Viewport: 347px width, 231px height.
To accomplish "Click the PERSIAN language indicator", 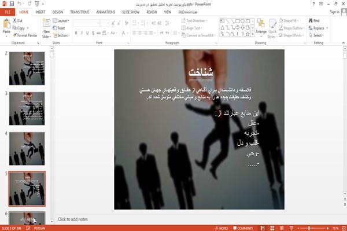I will pos(39,228).
